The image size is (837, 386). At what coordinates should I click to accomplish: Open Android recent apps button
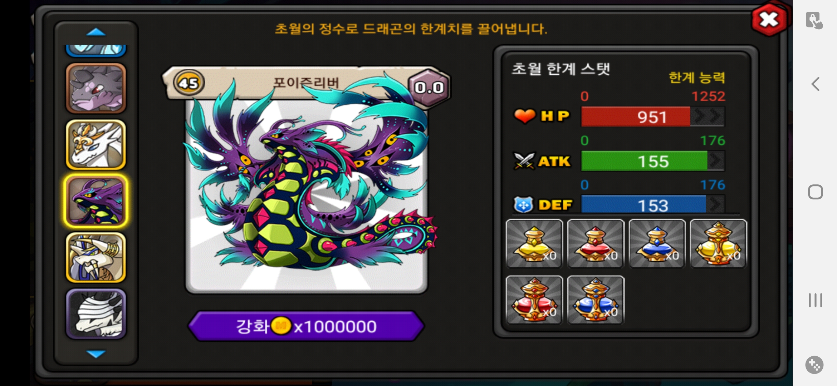(x=815, y=300)
